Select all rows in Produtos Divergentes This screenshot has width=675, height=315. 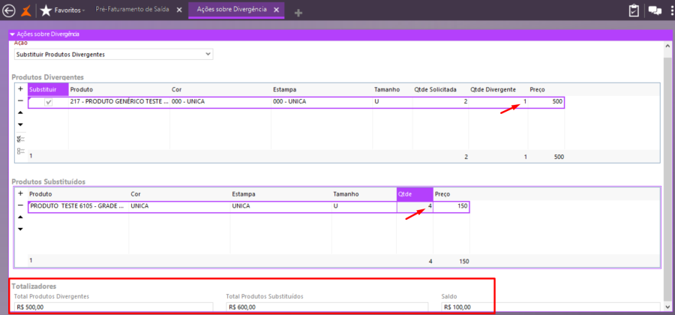click(20, 139)
